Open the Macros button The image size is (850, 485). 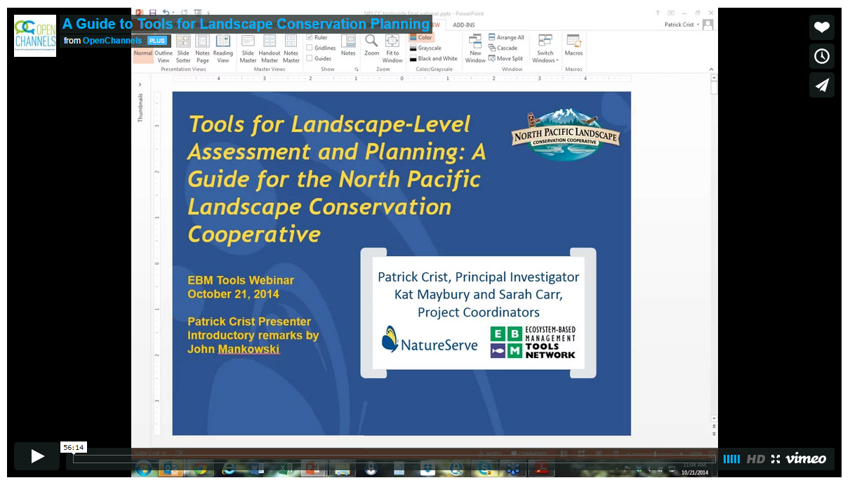(573, 45)
